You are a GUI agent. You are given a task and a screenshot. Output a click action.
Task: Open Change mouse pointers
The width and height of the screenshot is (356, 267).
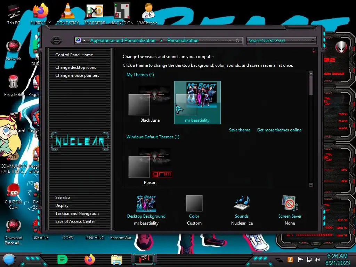click(x=77, y=75)
